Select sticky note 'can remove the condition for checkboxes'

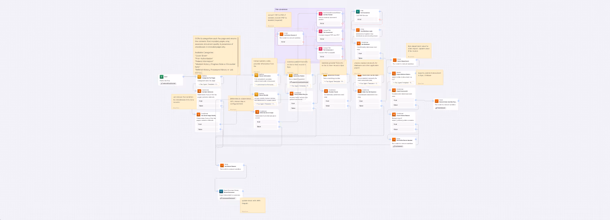coord(184,102)
